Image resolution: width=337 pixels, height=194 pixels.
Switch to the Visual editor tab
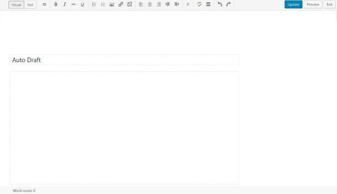coord(16,5)
